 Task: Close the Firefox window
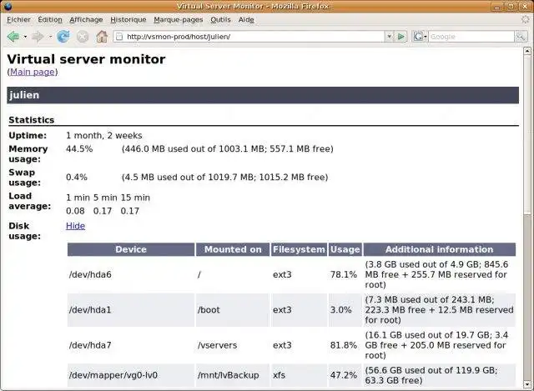[524, 6]
